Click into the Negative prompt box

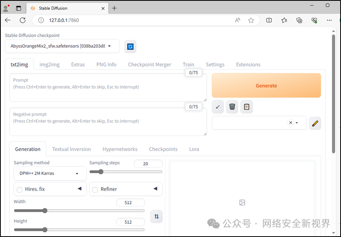[108, 121]
